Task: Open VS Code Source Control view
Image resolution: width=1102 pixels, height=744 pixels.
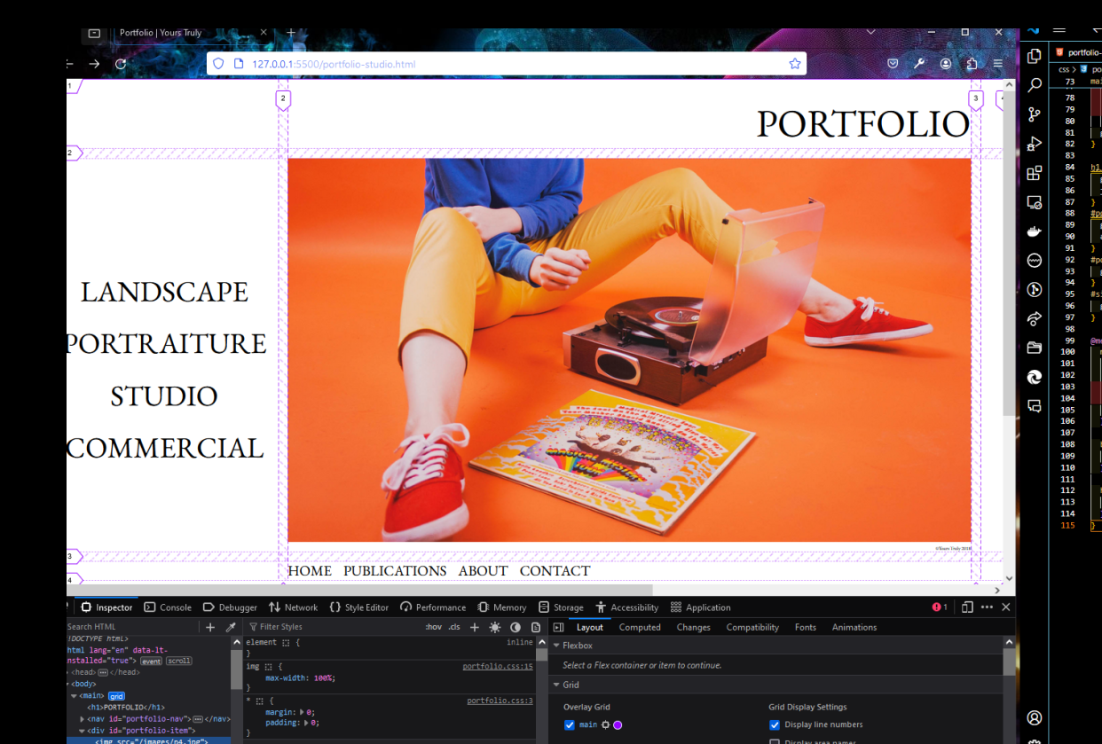Action: [x=1035, y=114]
